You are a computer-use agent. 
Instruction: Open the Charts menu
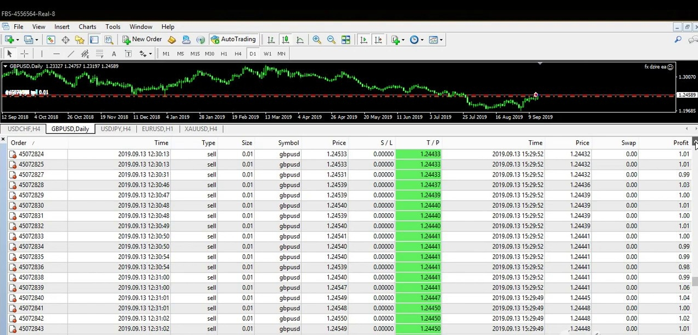[87, 26]
